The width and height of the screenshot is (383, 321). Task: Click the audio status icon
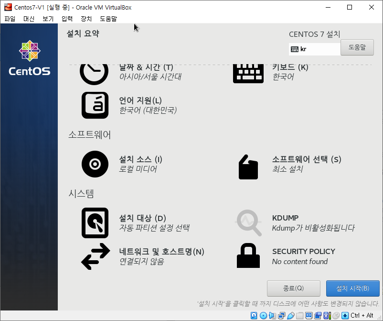(x=272, y=315)
